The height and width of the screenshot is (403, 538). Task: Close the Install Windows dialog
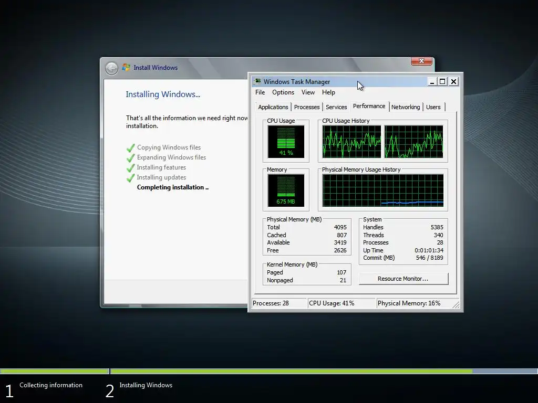422,61
